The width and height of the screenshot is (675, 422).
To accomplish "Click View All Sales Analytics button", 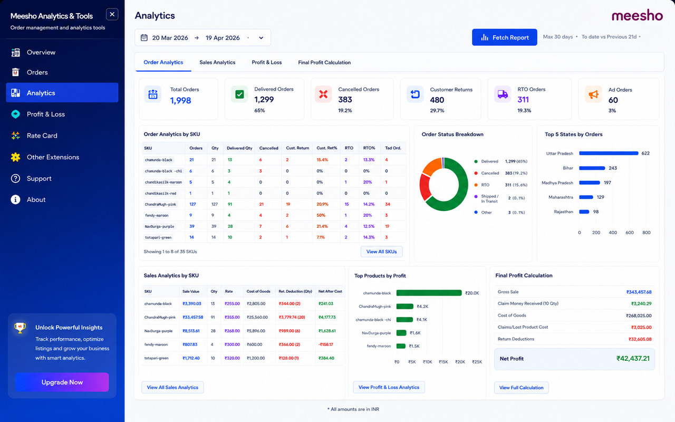I will [x=172, y=387].
